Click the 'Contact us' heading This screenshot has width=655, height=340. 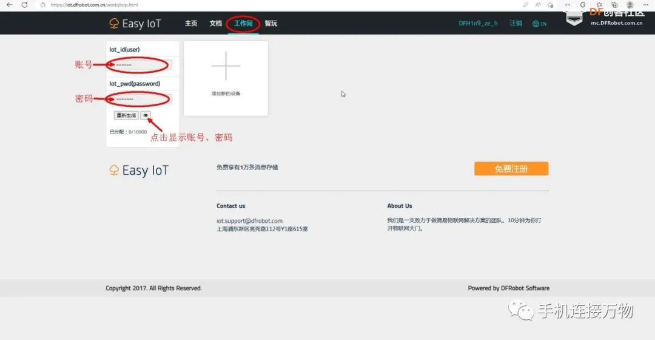pyautogui.click(x=230, y=206)
